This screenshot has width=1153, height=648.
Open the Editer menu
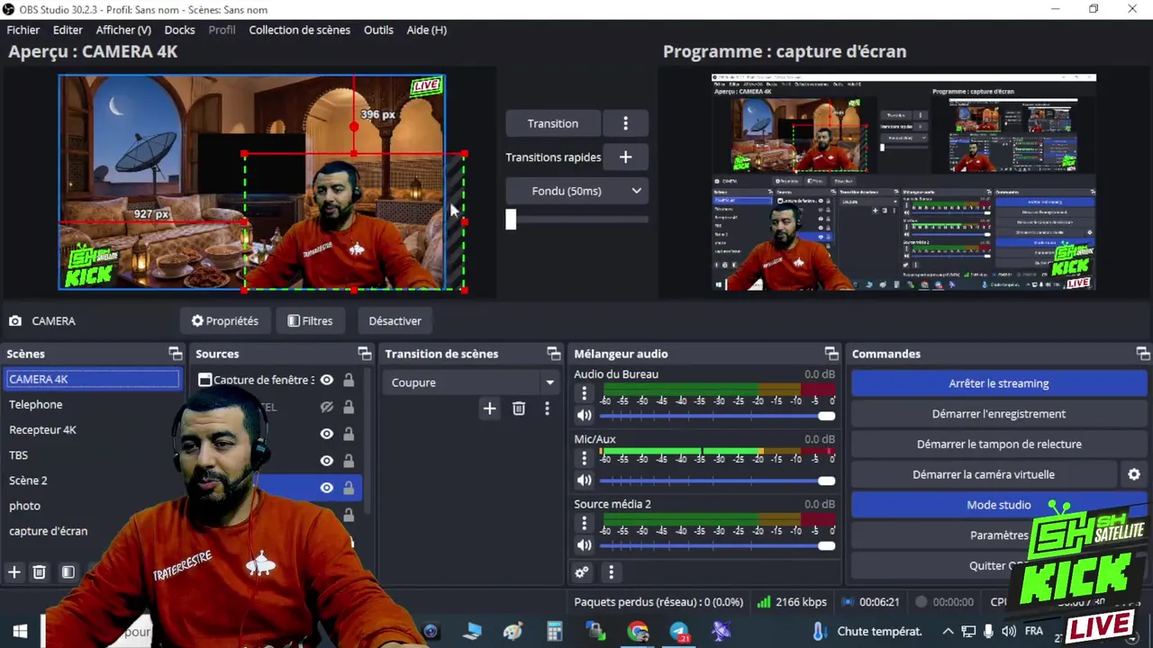point(68,30)
